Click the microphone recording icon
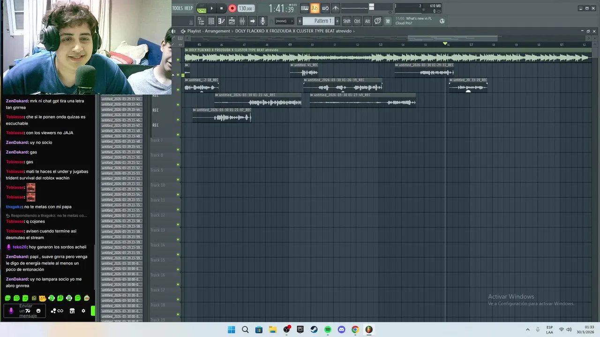The width and height of the screenshot is (600, 337). 262,21
